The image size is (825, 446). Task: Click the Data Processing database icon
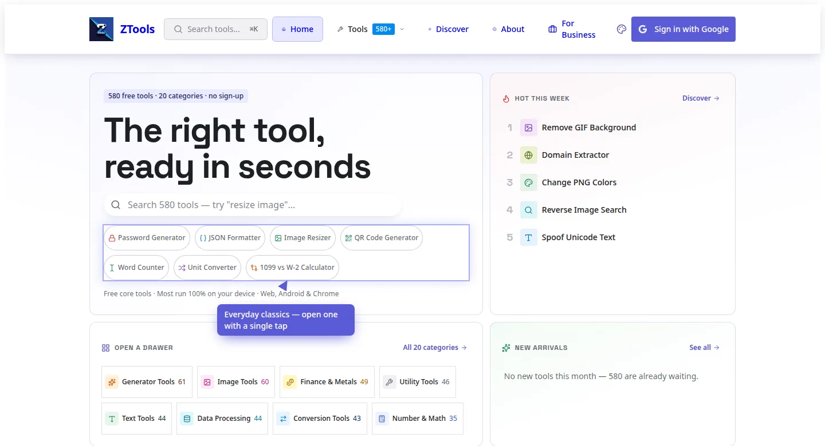187,419
